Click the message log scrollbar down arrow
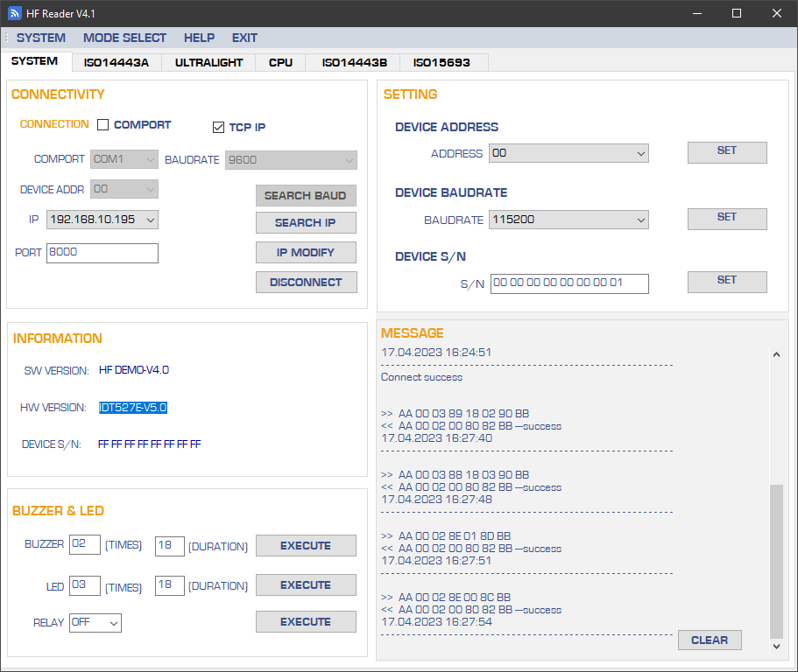This screenshot has height=672, width=798. (x=776, y=647)
